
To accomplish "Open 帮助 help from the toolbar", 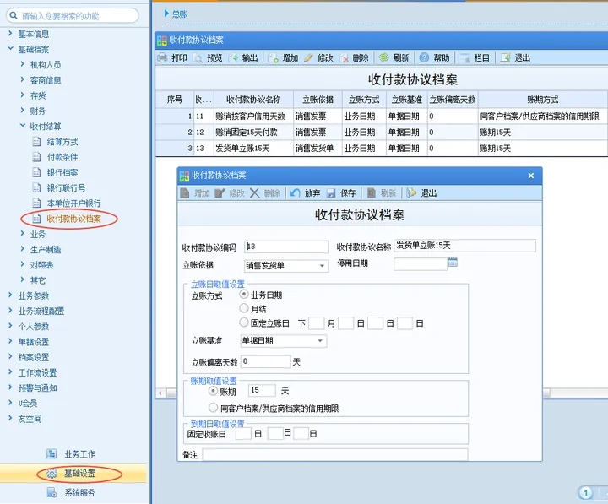I will (425, 58).
